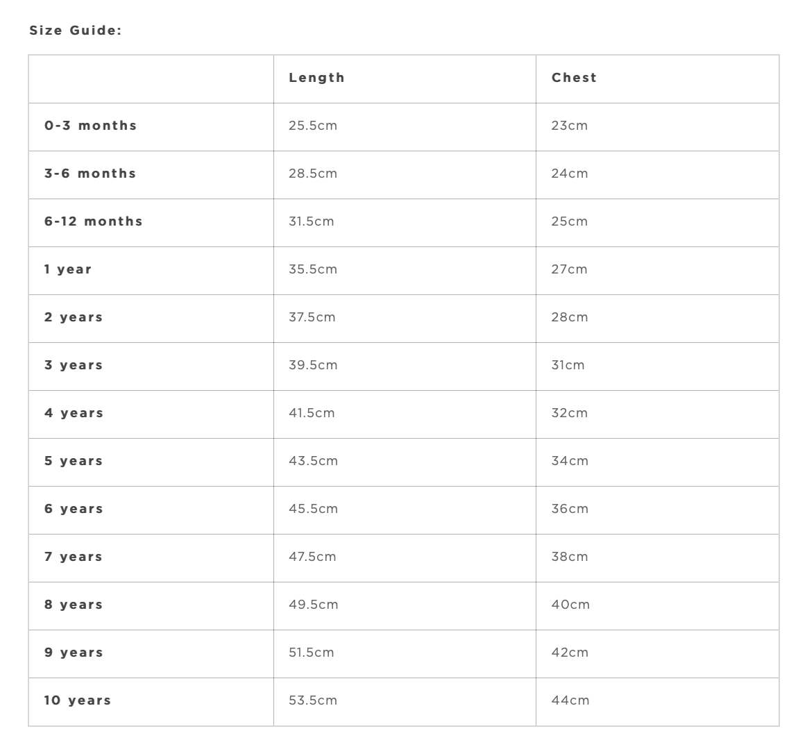This screenshot has width=798, height=740.
Task: Click the 25.5cm length value
Action: tap(313, 126)
